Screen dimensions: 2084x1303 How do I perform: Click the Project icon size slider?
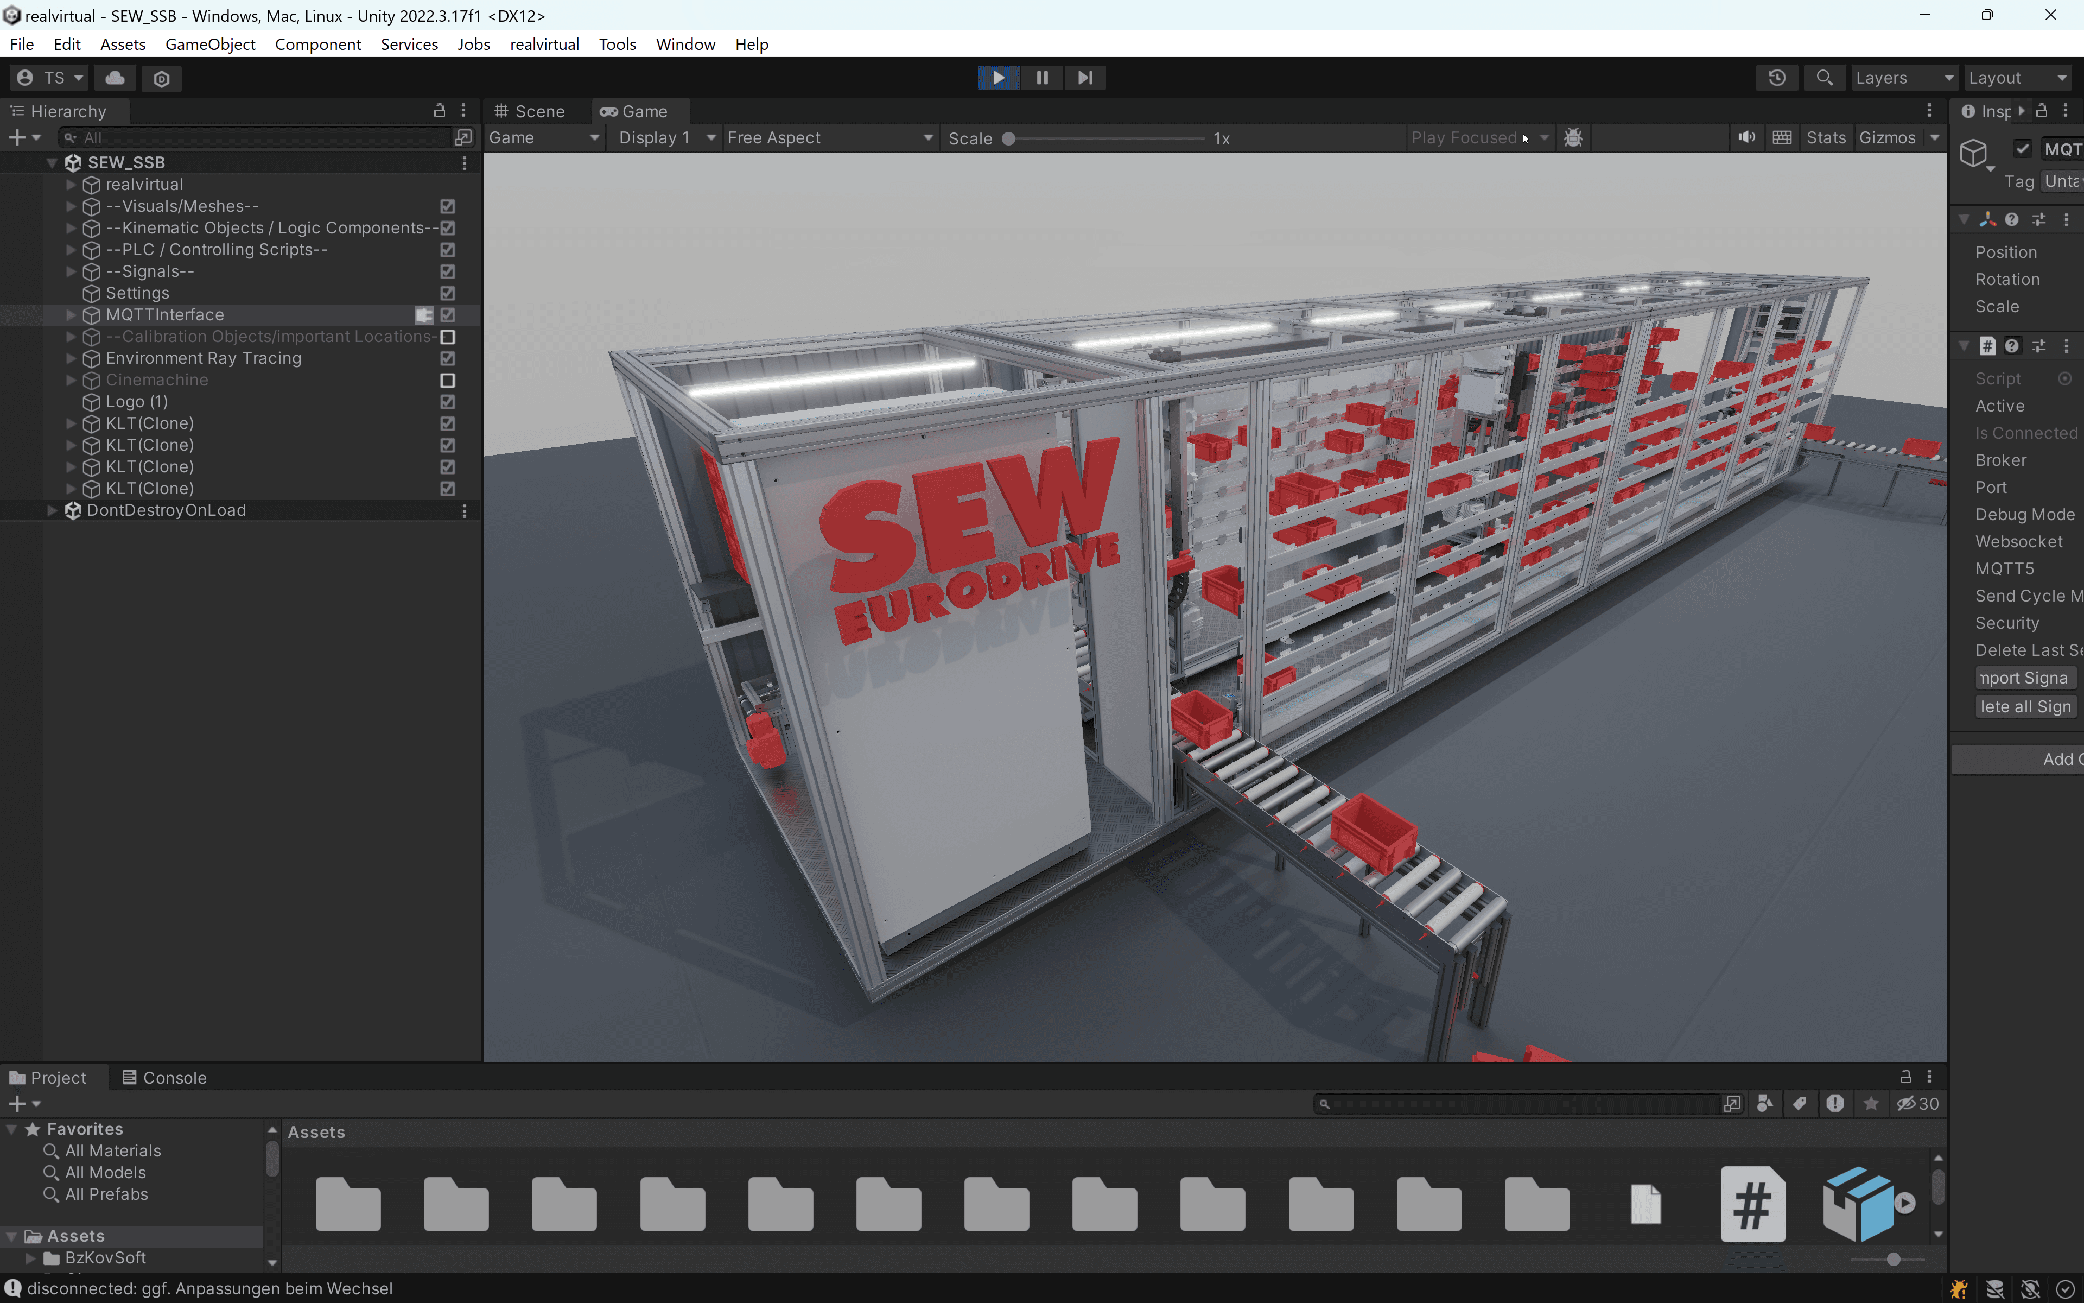tap(1894, 1259)
